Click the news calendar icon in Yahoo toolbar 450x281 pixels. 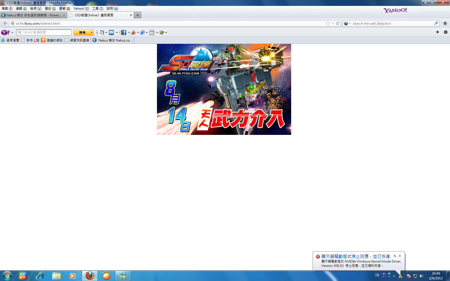(152, 32)
